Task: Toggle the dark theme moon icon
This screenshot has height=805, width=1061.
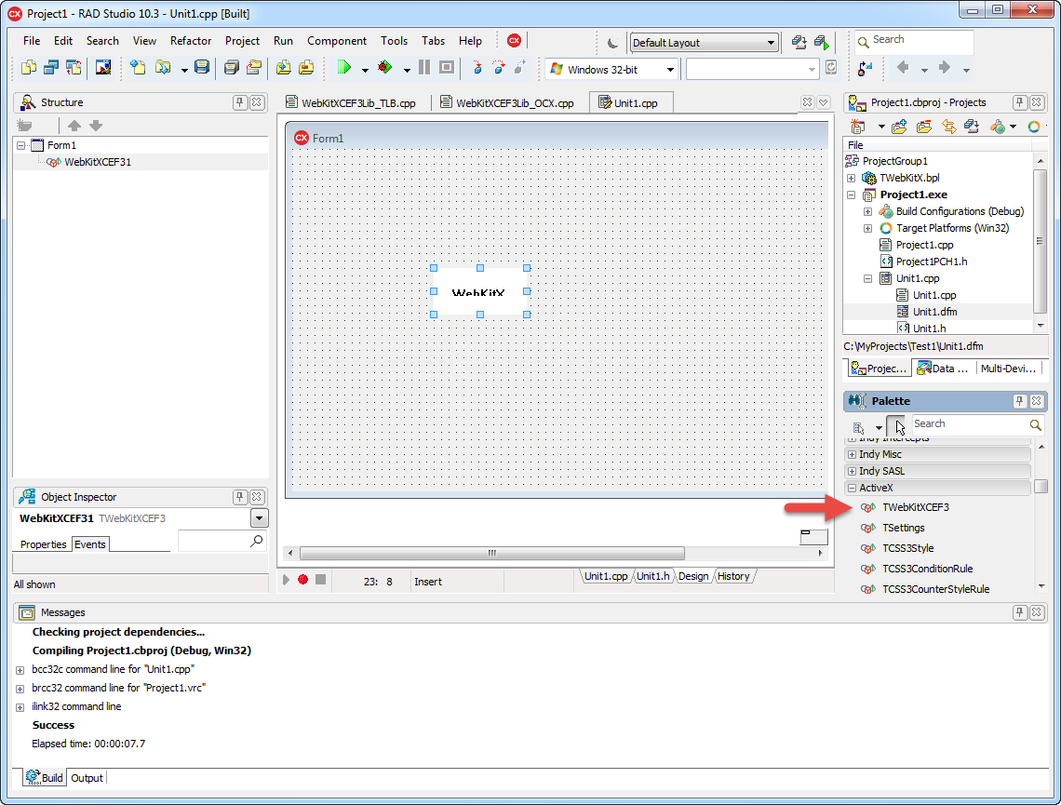Action: coord(612,43)
